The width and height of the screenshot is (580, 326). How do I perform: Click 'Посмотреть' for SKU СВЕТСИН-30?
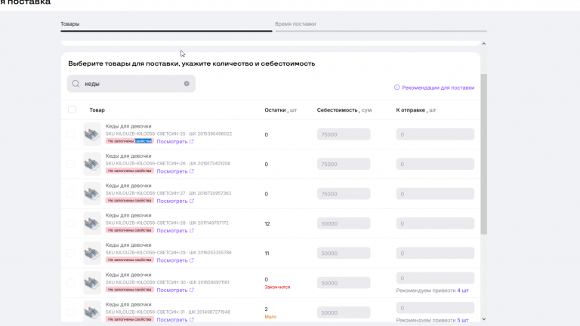tap(172, 290)
